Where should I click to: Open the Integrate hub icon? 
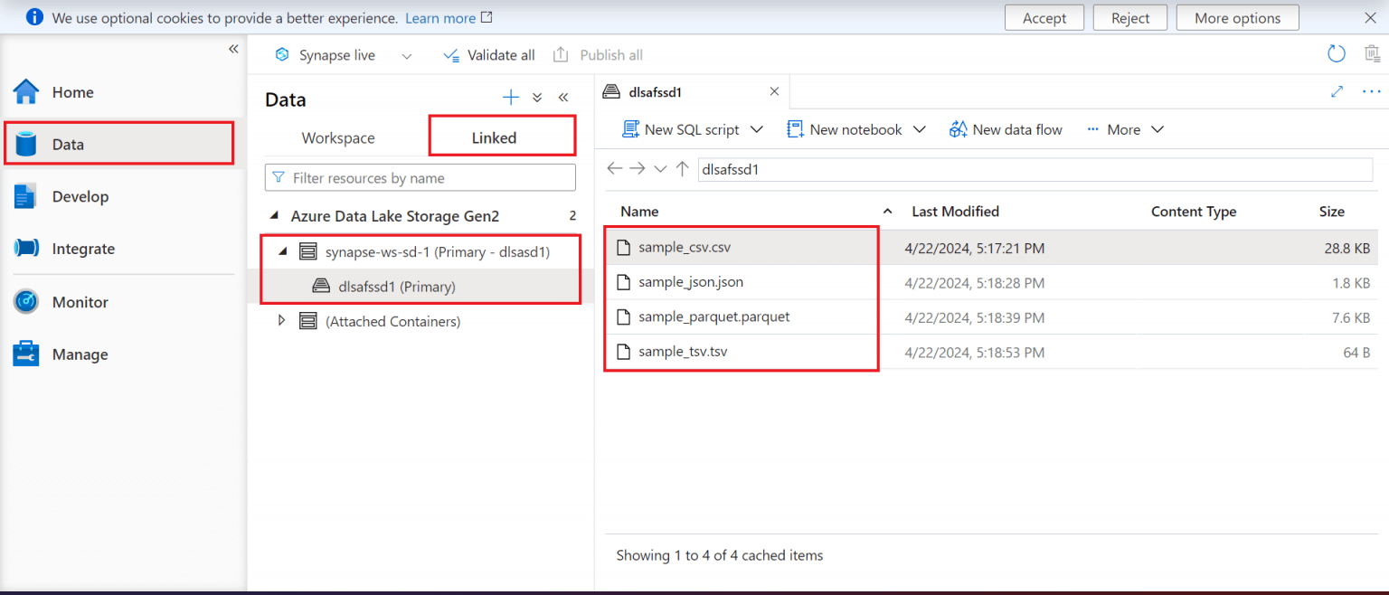tap(26, 249)
